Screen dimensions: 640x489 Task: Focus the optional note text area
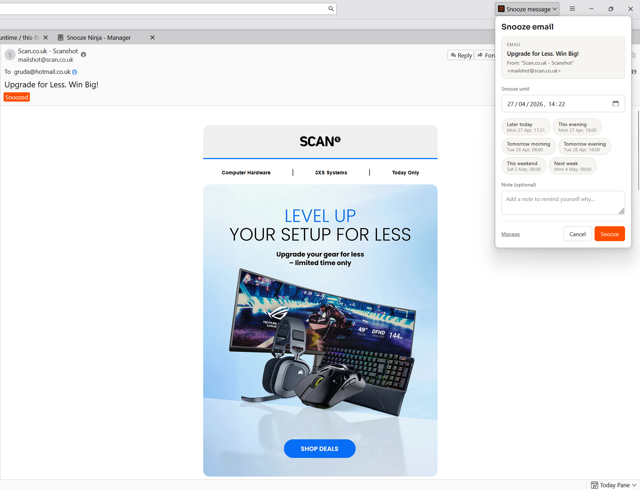pyautogui.click(x=563, y=203)
